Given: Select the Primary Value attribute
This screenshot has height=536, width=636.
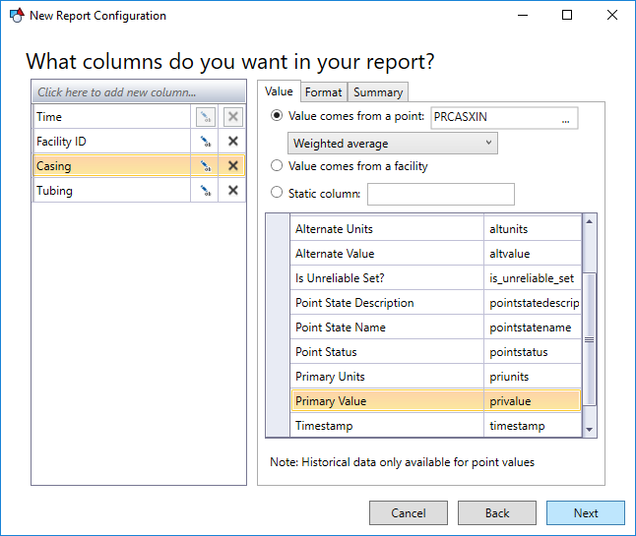Looking at the screenshot, I should pyautogui.click(x=387, y=401).
